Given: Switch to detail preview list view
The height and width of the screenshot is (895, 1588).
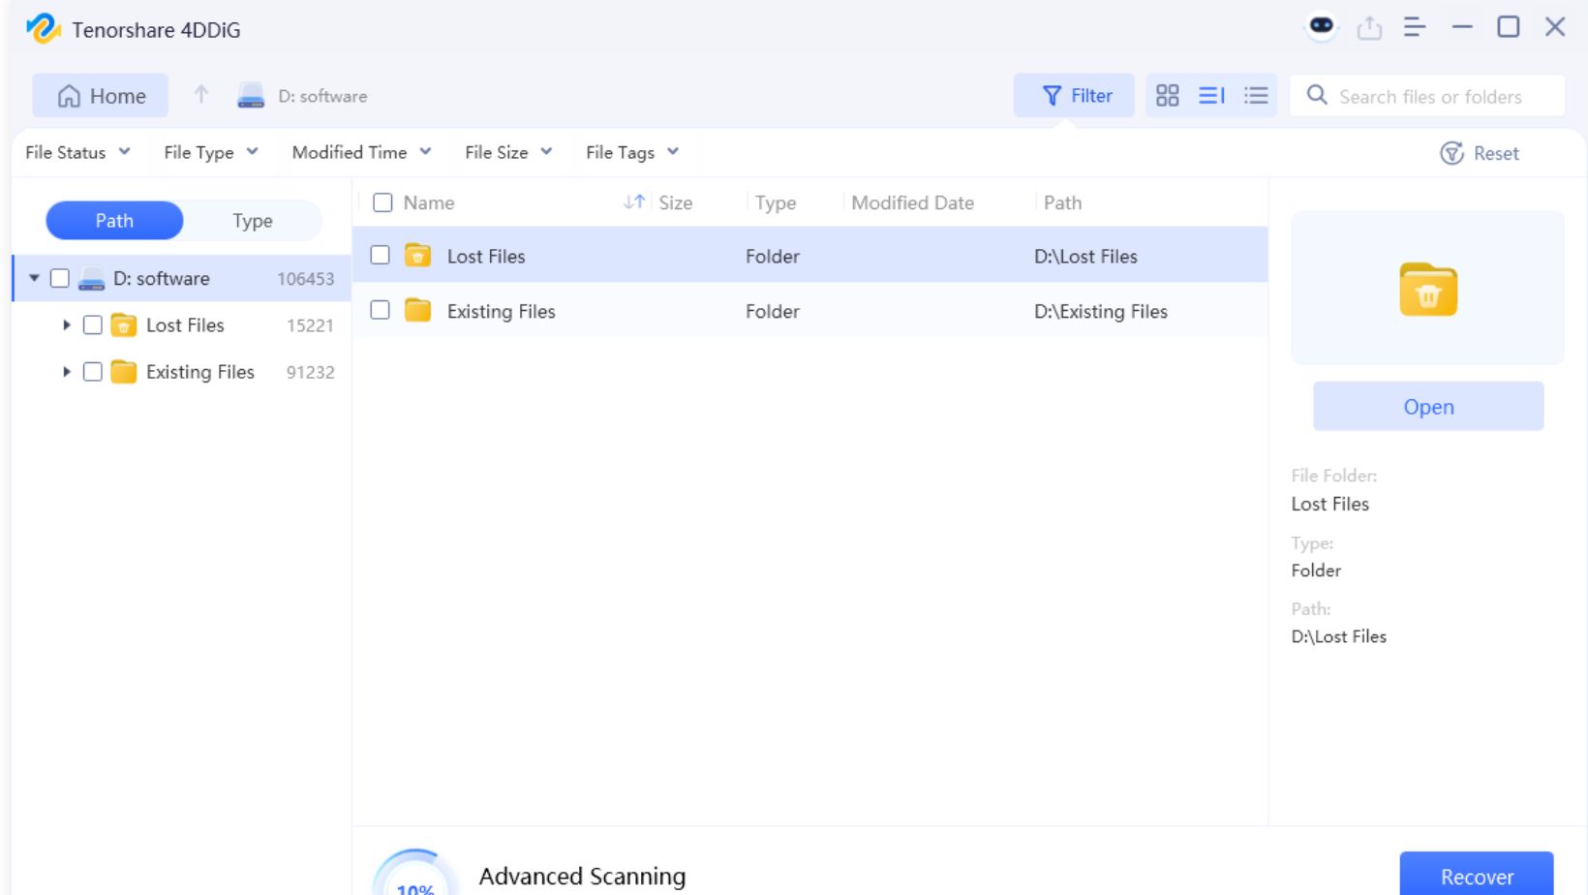Looking at the screenshot, I should tap(1211, 95).
